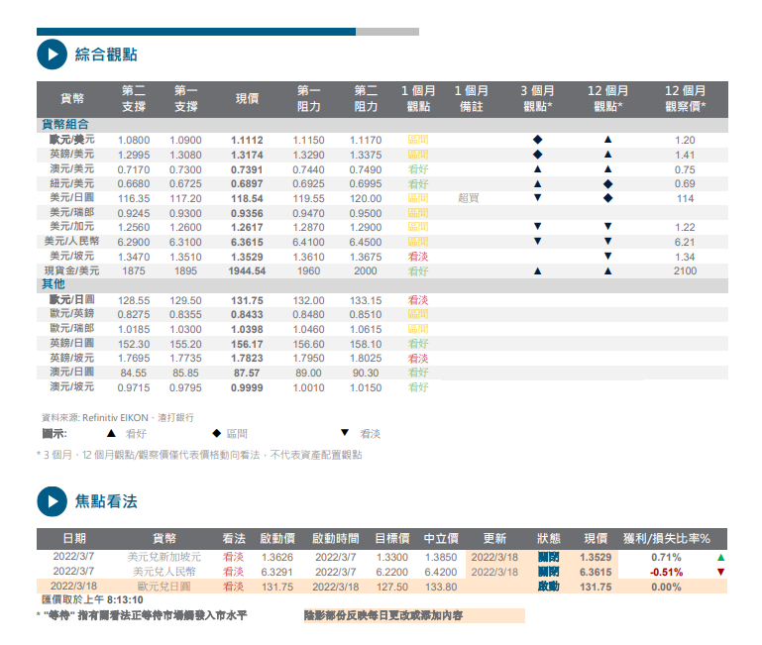Image resolution: width=762 pixels, height=645 pixels.
Task: Click the 現價 column header in top table
Action: click(247, 98)
